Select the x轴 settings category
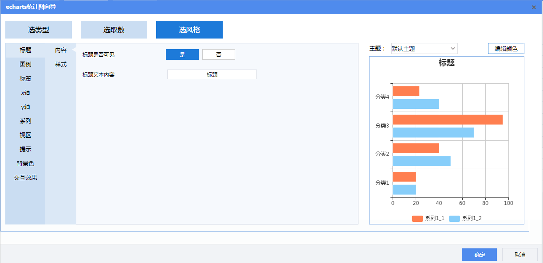 coord(25,93)
